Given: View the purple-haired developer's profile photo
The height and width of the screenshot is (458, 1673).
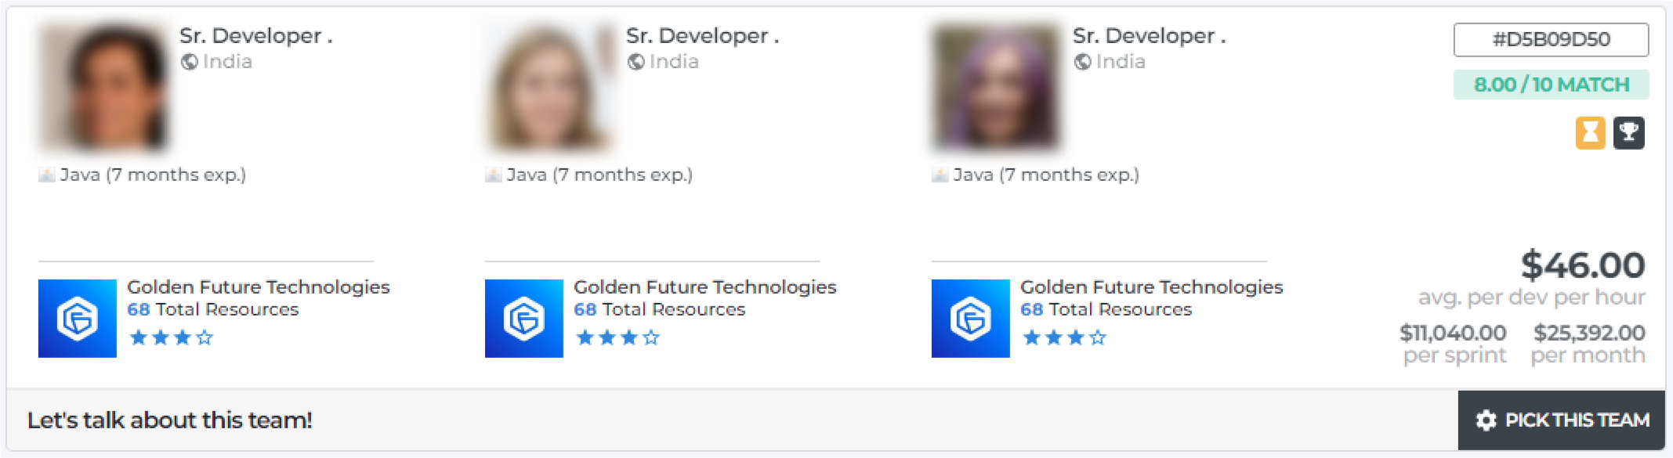Looking at the screenshot, I should coord(996,86).
